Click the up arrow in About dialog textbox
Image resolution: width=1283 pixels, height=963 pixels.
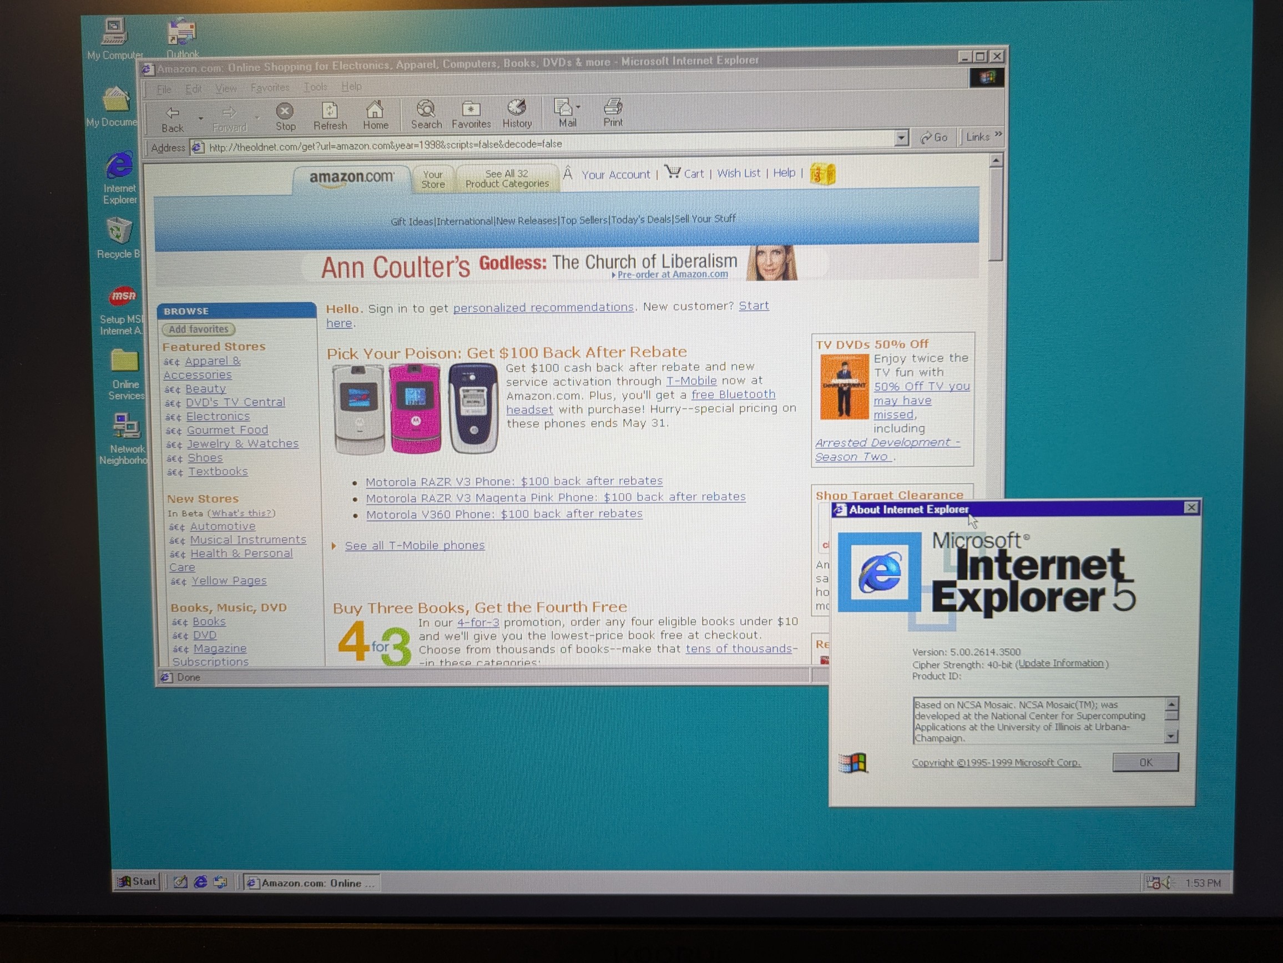click(1171, 704)
